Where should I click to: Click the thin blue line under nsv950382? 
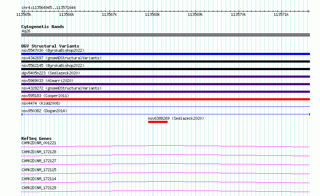click(x=165, y=114)
